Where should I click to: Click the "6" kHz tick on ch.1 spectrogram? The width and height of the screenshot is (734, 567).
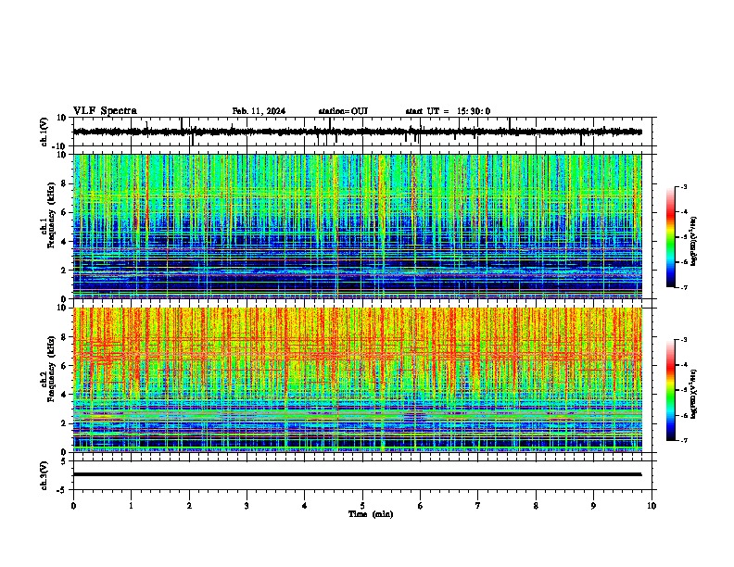(x=65, y=212)
